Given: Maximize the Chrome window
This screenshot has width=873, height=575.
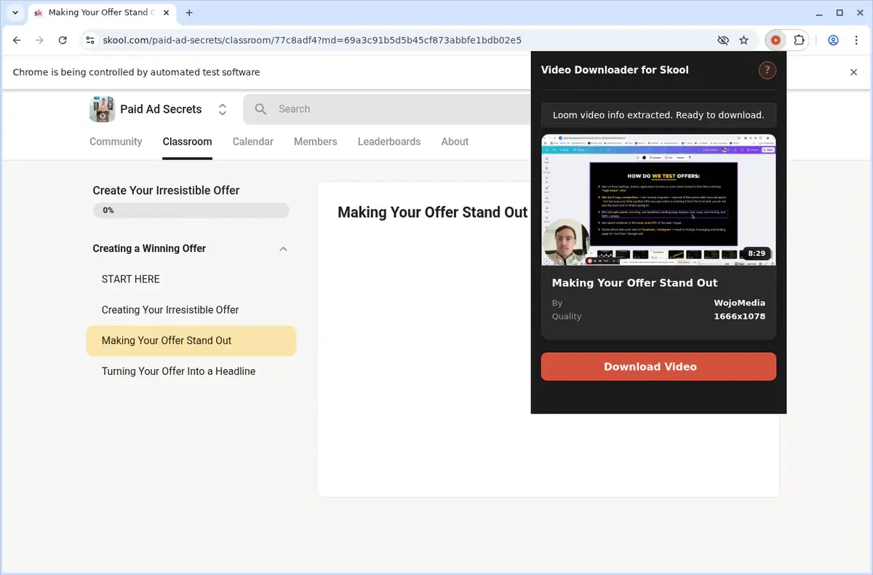Looking at the screenshot, I should [x=840, y=12].
